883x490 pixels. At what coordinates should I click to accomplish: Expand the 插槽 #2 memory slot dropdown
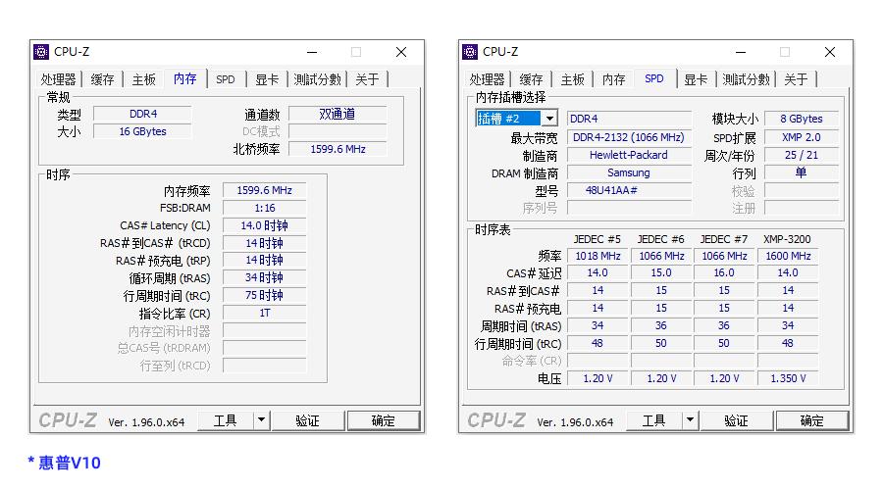click(x=549, y=119)
